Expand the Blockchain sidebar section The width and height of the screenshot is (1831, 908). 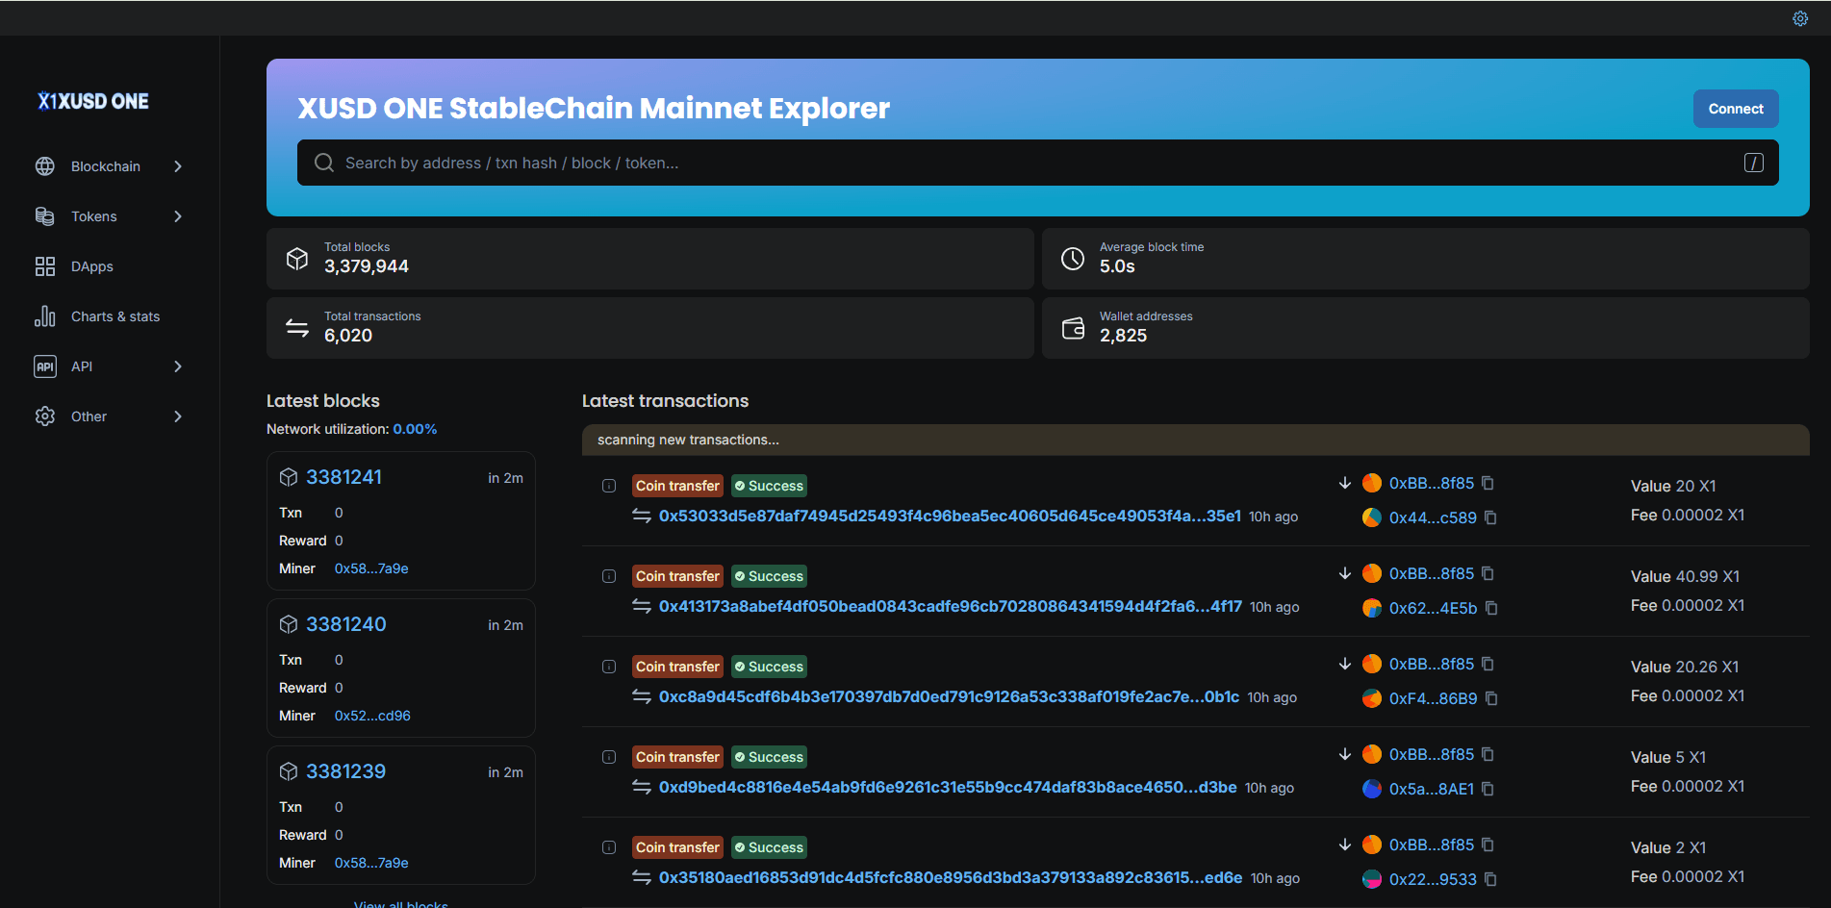(x=106, y=165)
